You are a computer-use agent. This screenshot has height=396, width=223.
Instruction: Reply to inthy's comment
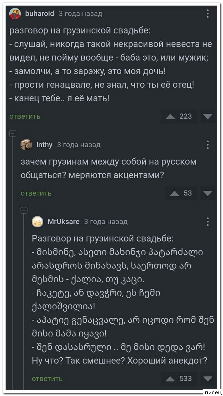click(36, 193)
